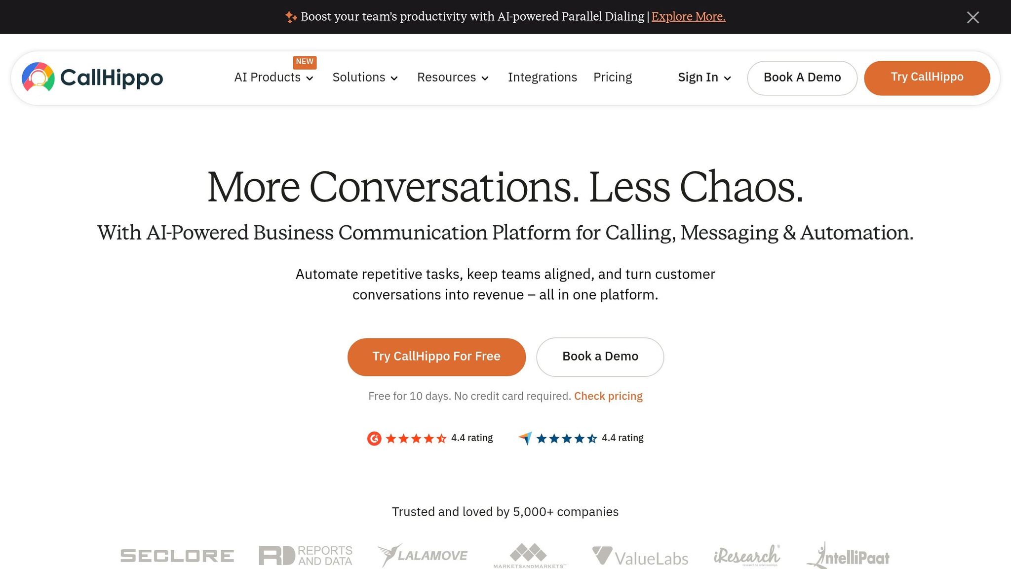Open the Sign In dropdown
Image resolution: width=1011 pixels, height=569 pixels.
click(x=704, y=78)
